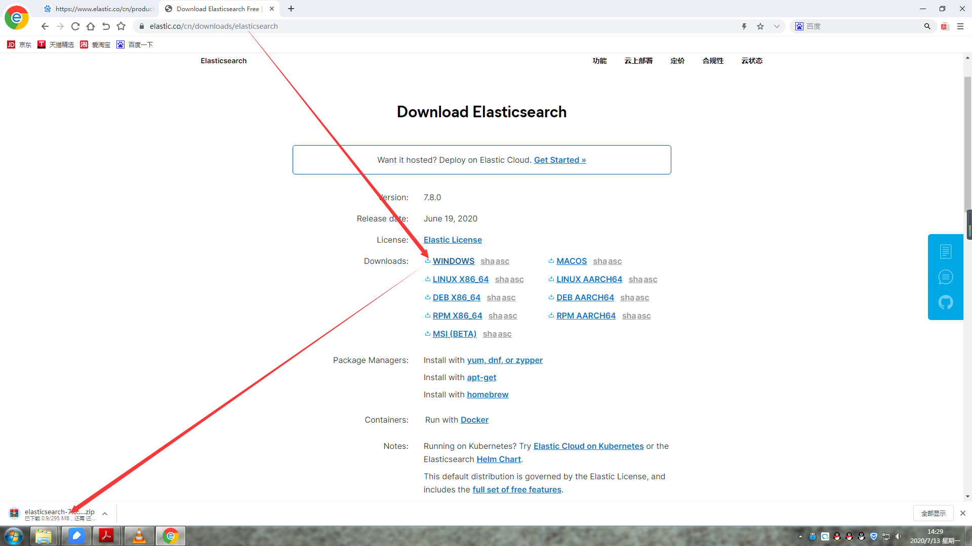
Task: Open the 云上部署 navigation item
Action: click(x=638, y=61)
